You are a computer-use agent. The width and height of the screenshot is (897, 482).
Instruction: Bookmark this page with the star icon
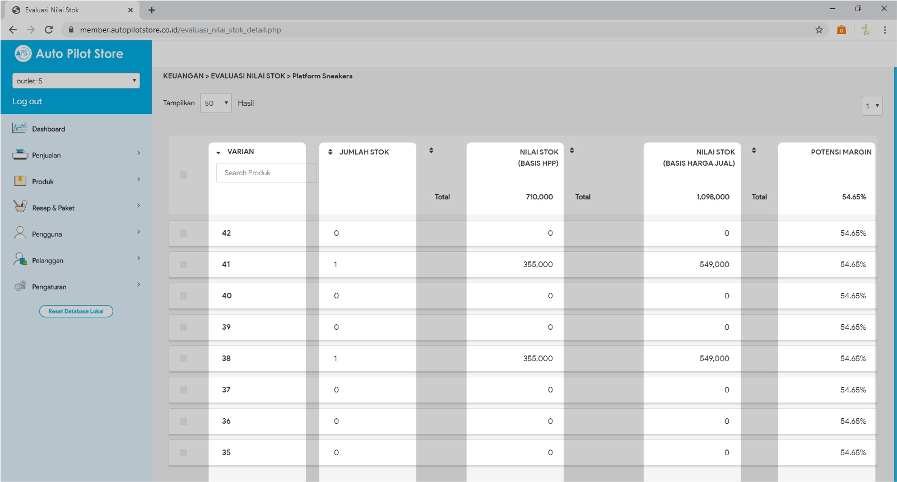[819, 30]
